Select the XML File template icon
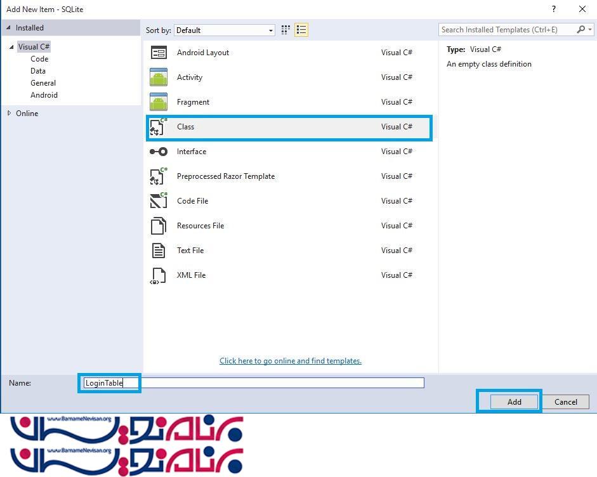The height and width of the screenshot is (477, 597). pos(159,275)
